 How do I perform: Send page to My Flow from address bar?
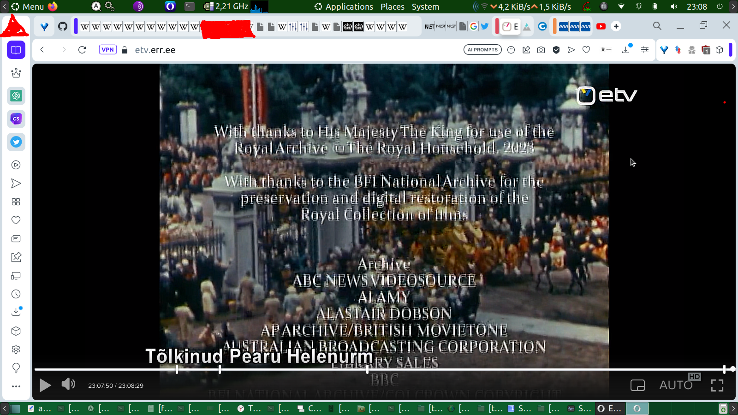[x=571, y=50]
